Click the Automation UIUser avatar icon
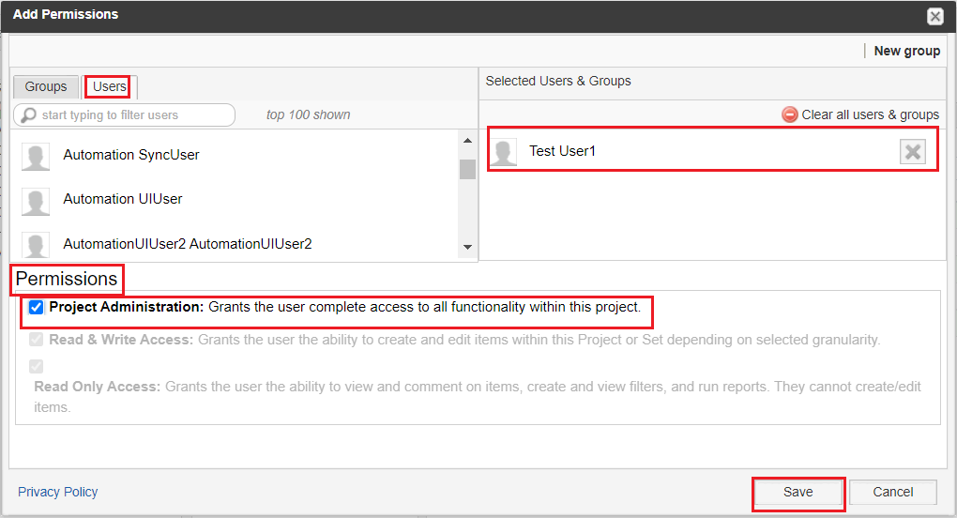Image resolution: width=957 pixels, height=518 pixels. (x=36, y=200)
